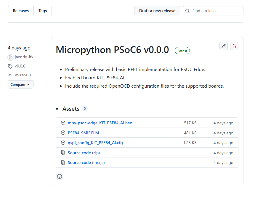Collapse the Assets section triangle
This screenshot has height=198, width=255.
pyautogui.click(x=57, y=109)
